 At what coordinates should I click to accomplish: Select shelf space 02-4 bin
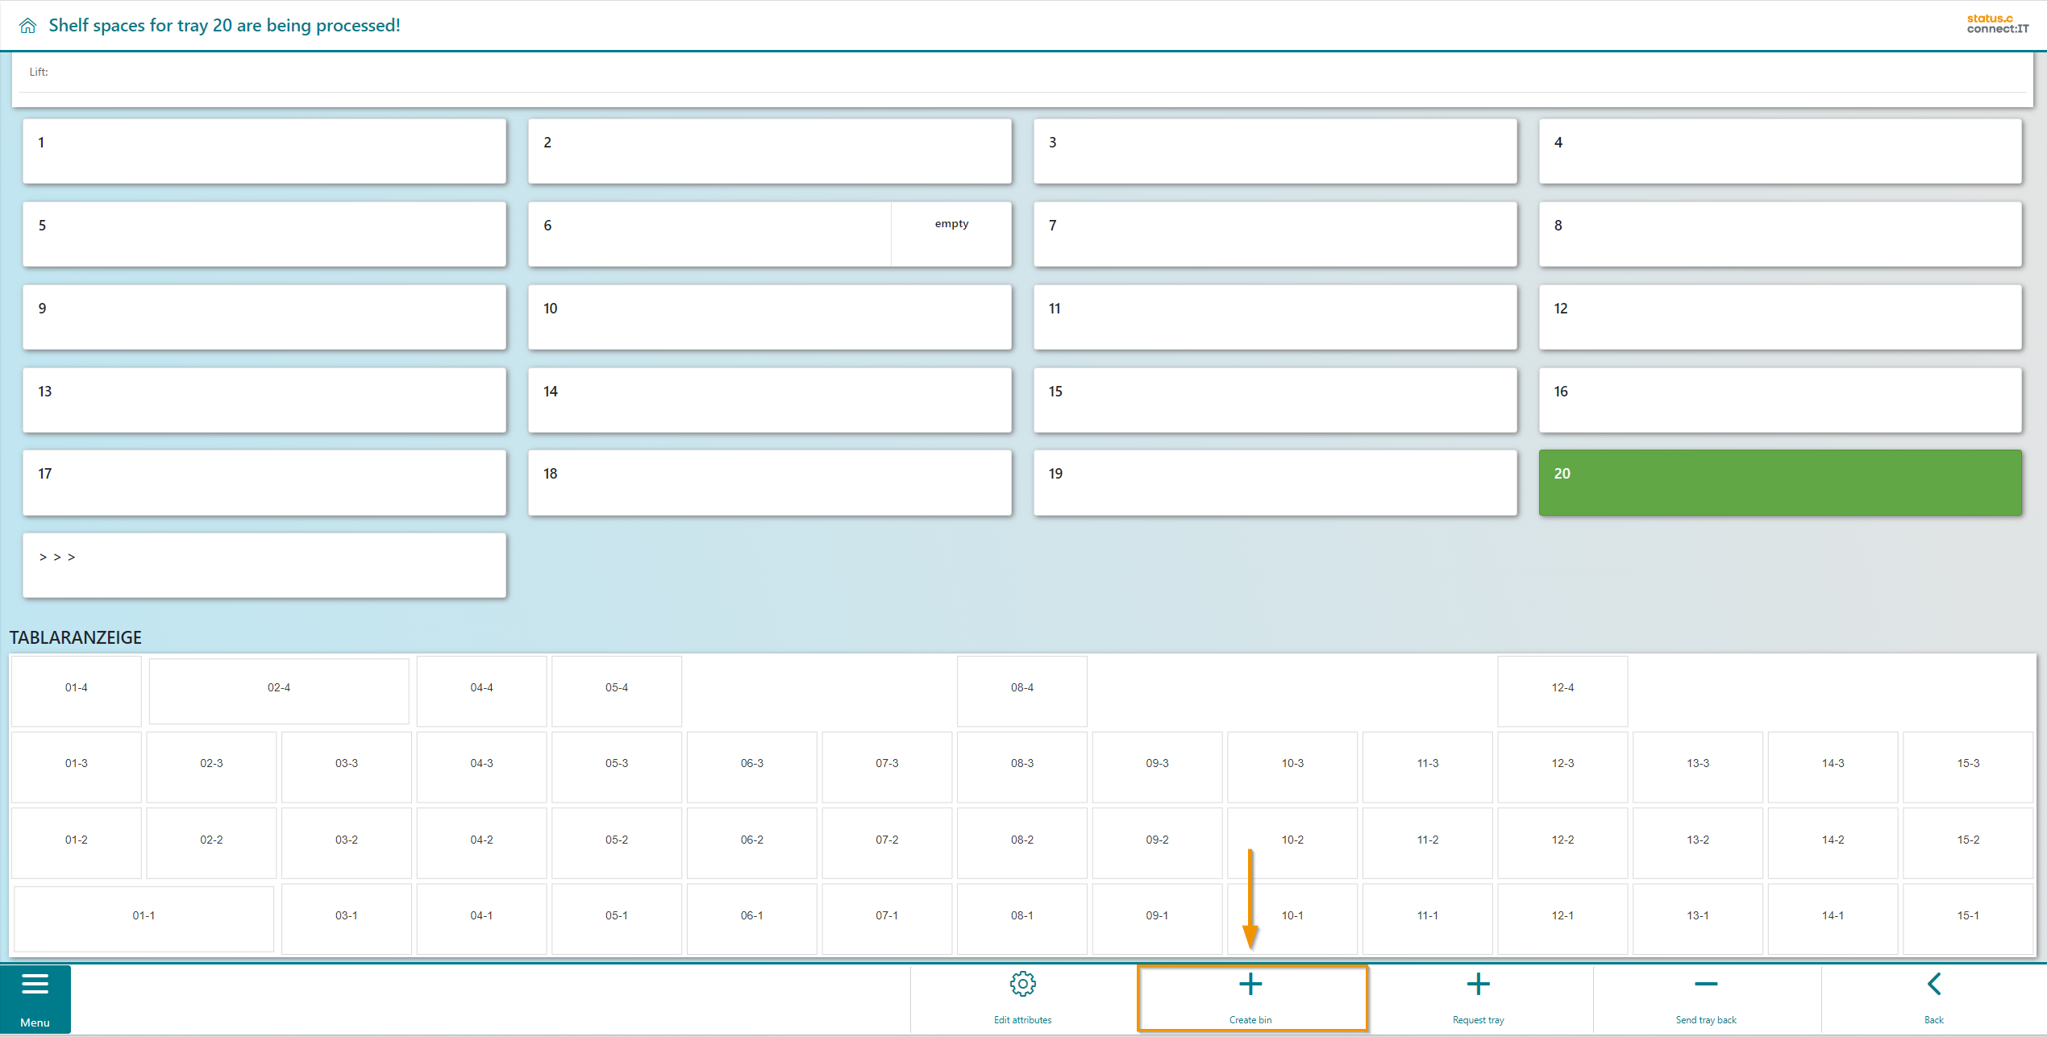279,690
